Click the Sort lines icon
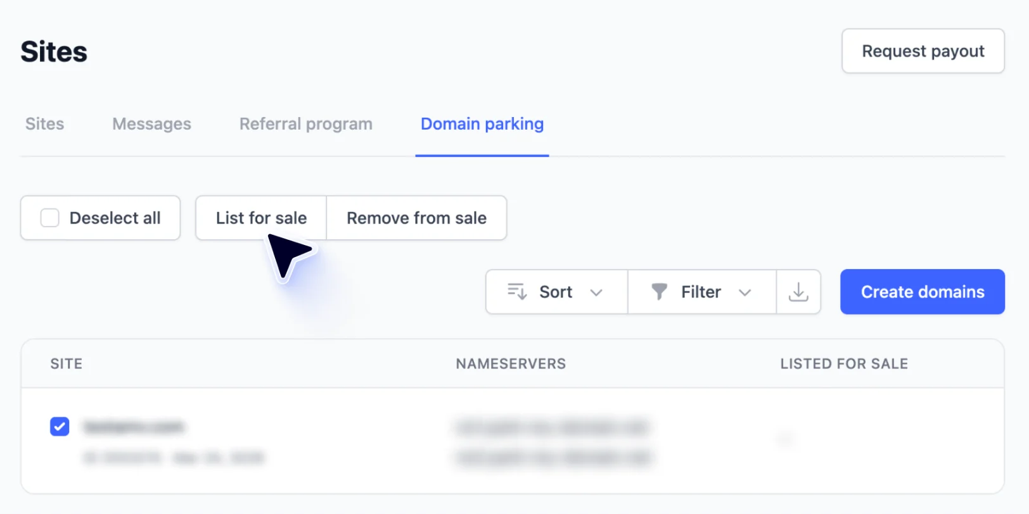The height and width of the screenshot is (514, 1029). pos(517,292)
